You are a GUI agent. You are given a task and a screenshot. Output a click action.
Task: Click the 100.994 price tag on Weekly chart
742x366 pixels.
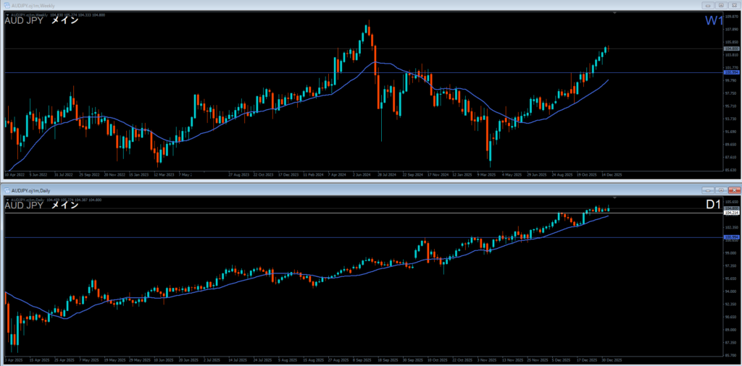[x=731, y=72]
